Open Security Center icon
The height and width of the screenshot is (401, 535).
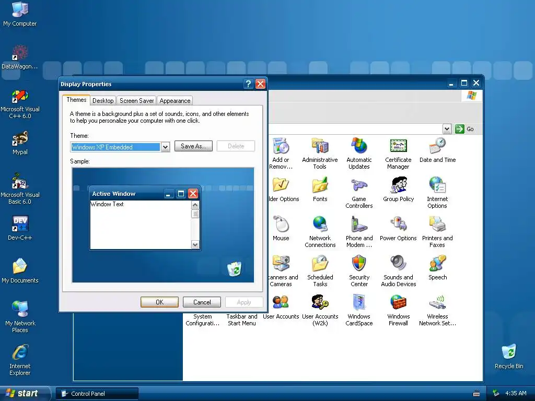click(x=359, y=264)
